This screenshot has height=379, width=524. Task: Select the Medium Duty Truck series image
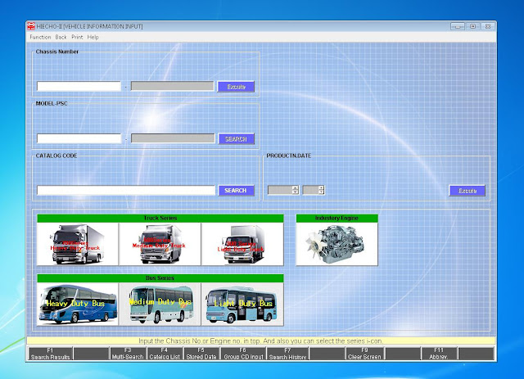(x=160, y=244)
